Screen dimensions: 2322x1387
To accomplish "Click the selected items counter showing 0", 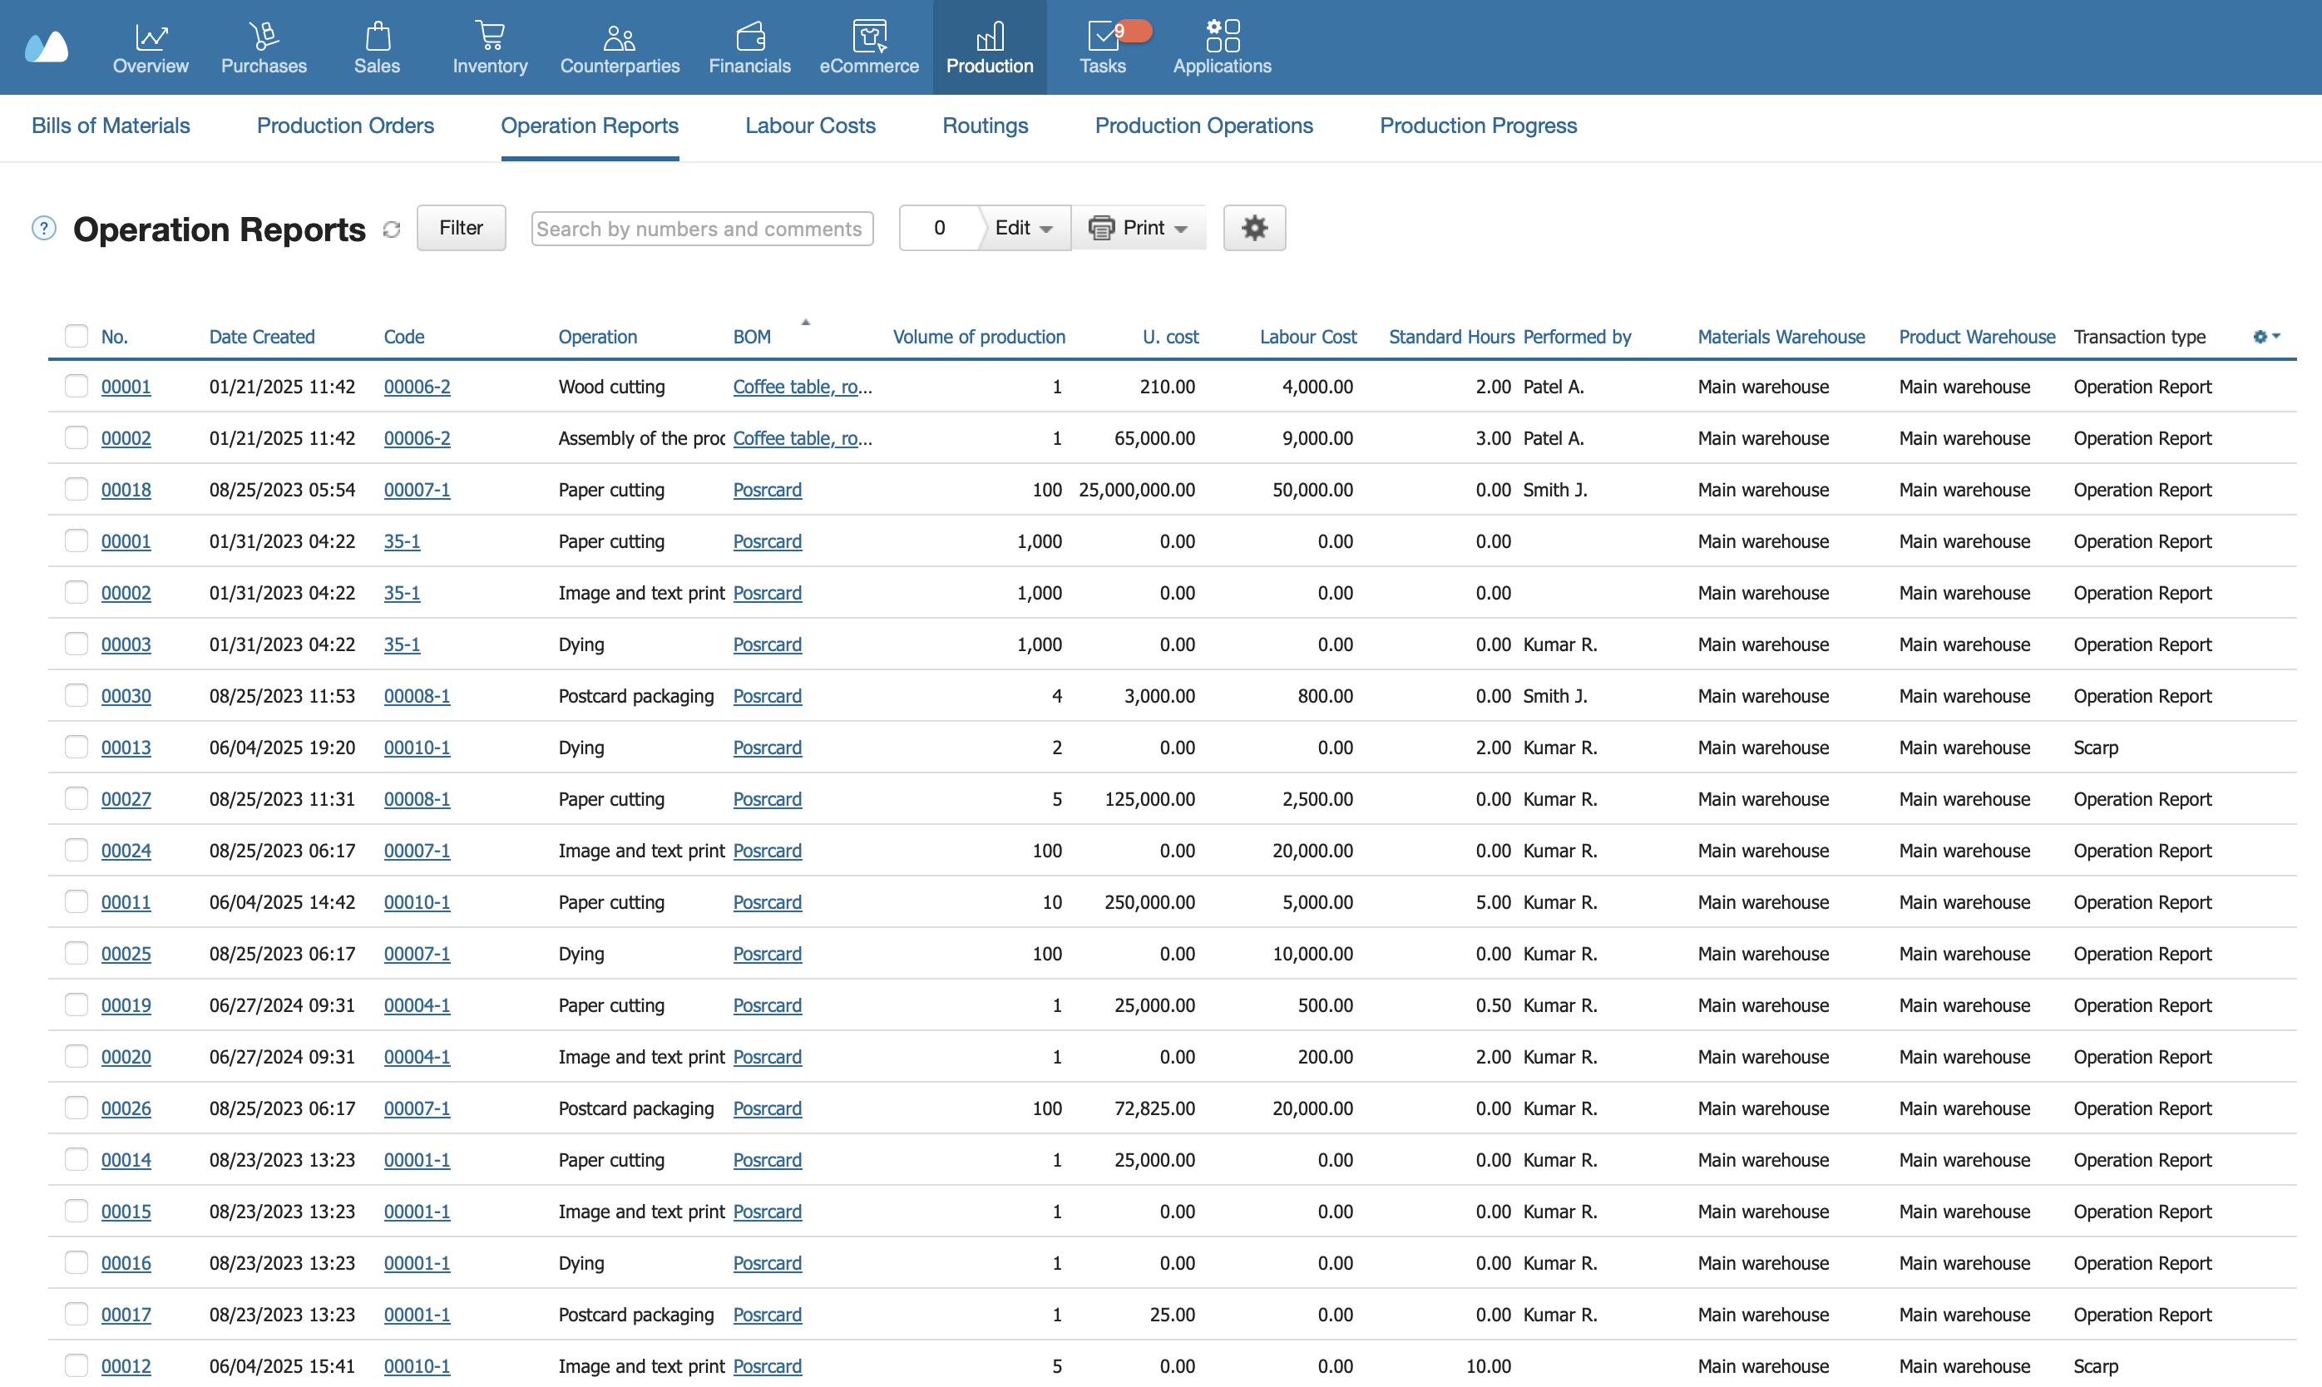I will (940, 228).
